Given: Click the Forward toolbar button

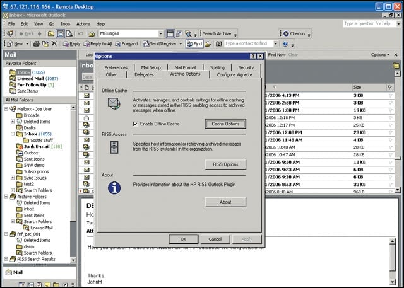Looking at the screenshot, I should pyautogui.click(x=126, y=44).
